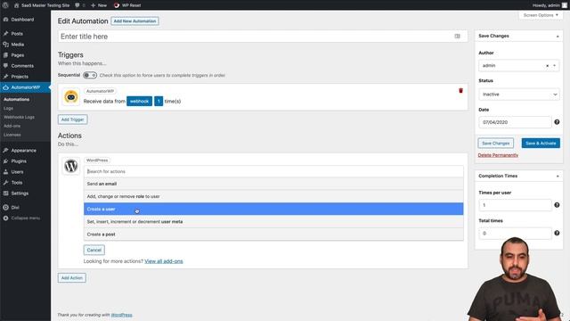The image size is (570, 321).
Task: Open Pages in sidebar
Action: 18,55
